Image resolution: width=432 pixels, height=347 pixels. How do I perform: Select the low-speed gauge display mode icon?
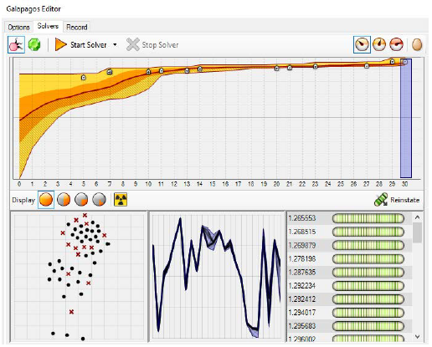pyautogui.click(x=362, y=44)
